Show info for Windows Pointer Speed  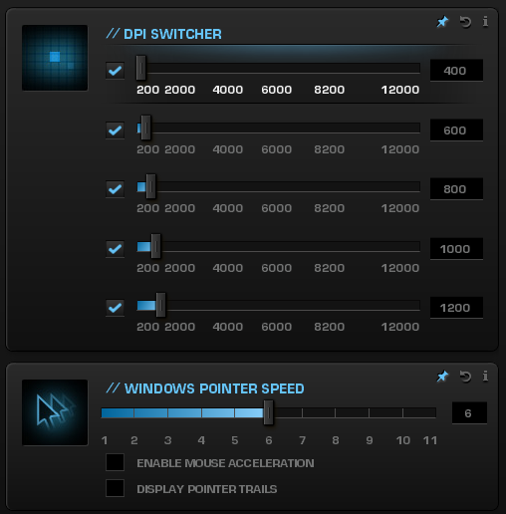(485, 376)
